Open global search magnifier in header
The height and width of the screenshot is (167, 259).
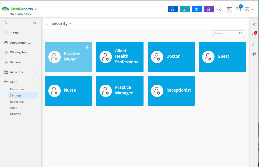(219, 9)
